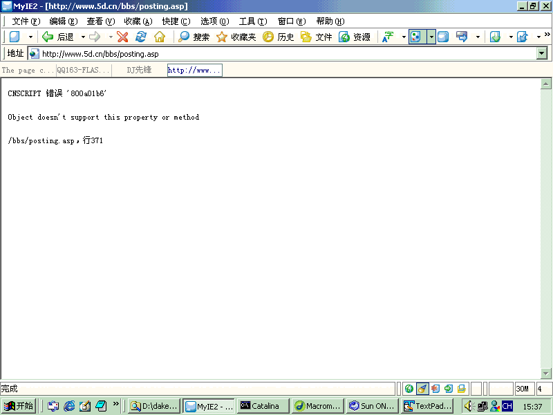553x415 pixels.
Task: Click the green down-arrow page icon
Action: coord(495,37)
